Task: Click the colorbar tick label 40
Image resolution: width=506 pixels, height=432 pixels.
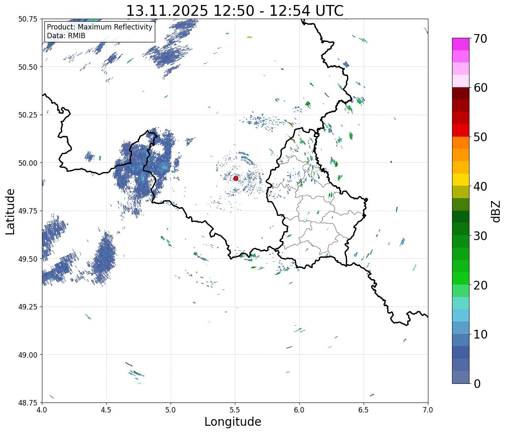Action: coord(480,187)
